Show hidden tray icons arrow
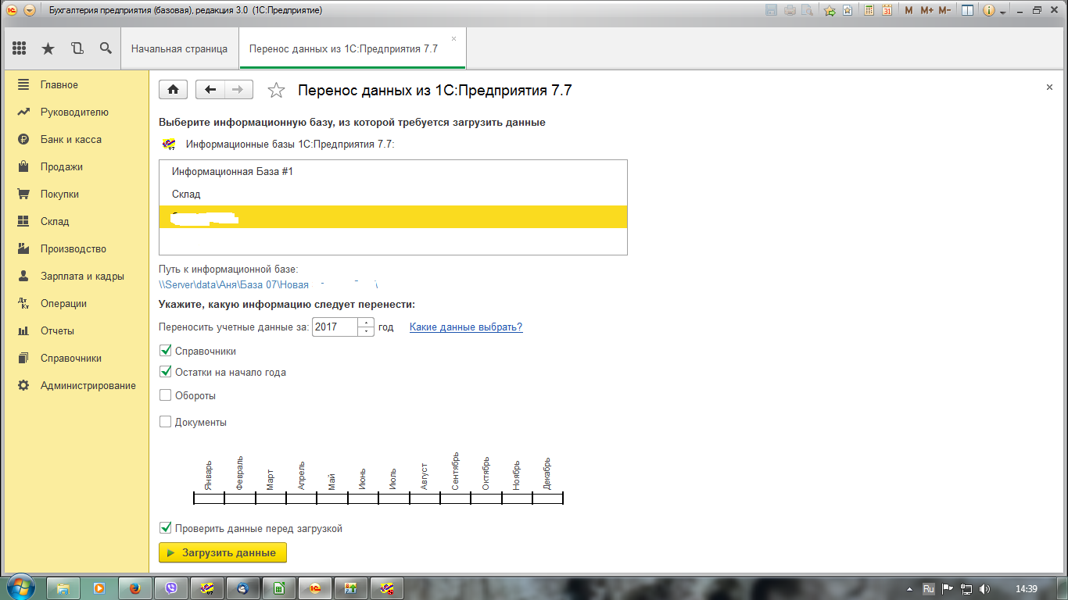Screen dimensions: 1068x600 909,588
